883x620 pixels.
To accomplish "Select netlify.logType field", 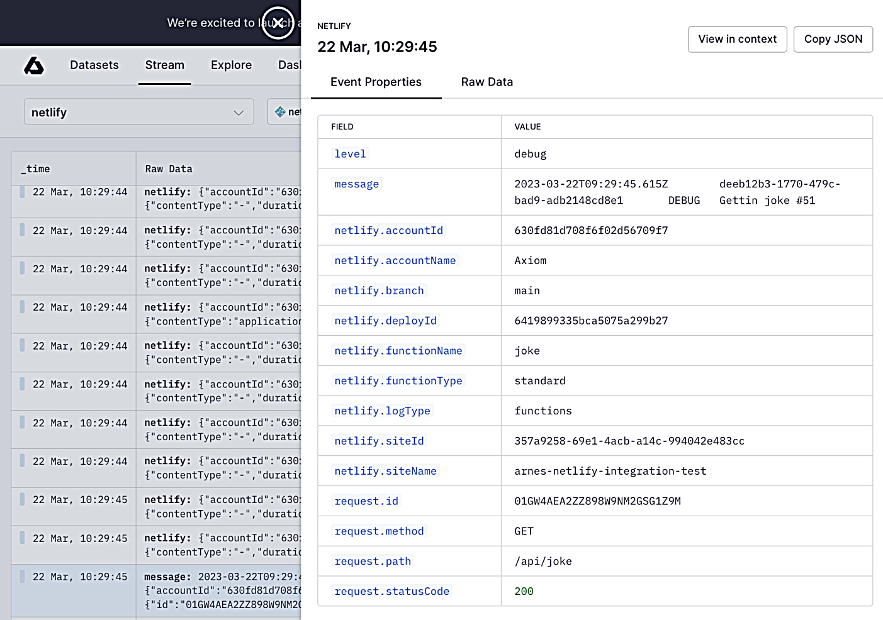I will (x=382, y=411).
